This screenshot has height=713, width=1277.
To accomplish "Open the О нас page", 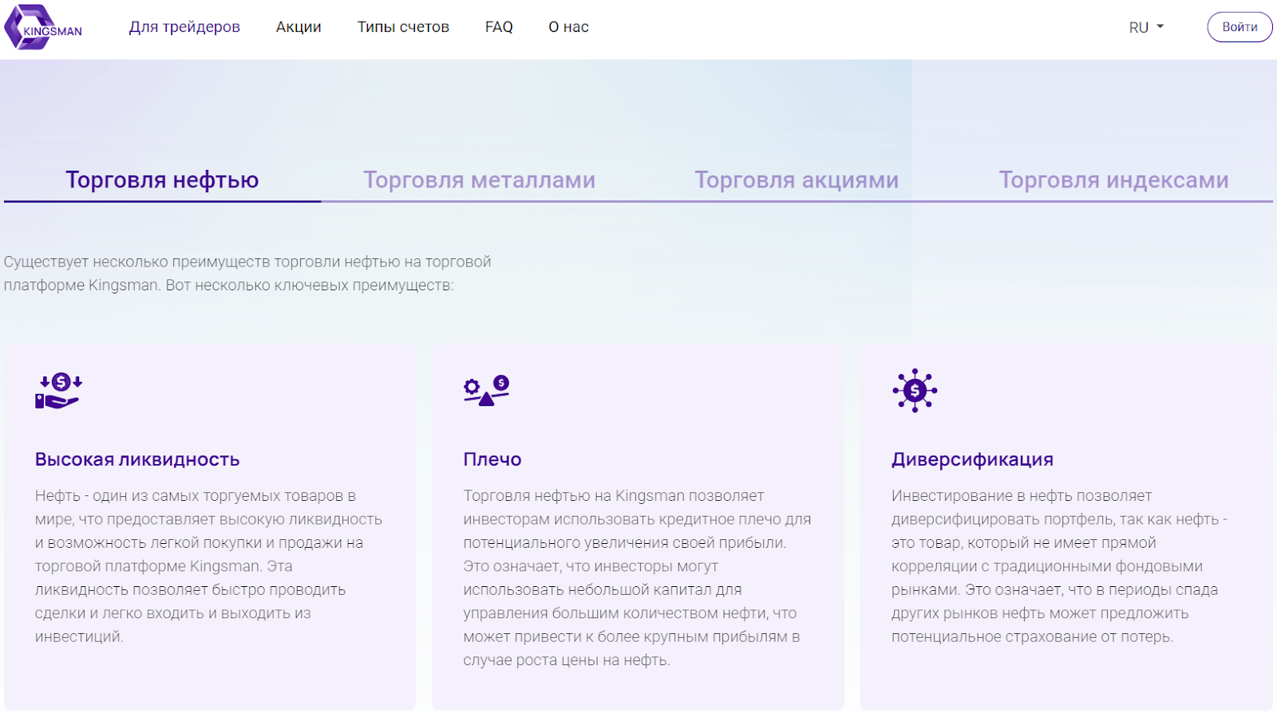I will point(568,27).
